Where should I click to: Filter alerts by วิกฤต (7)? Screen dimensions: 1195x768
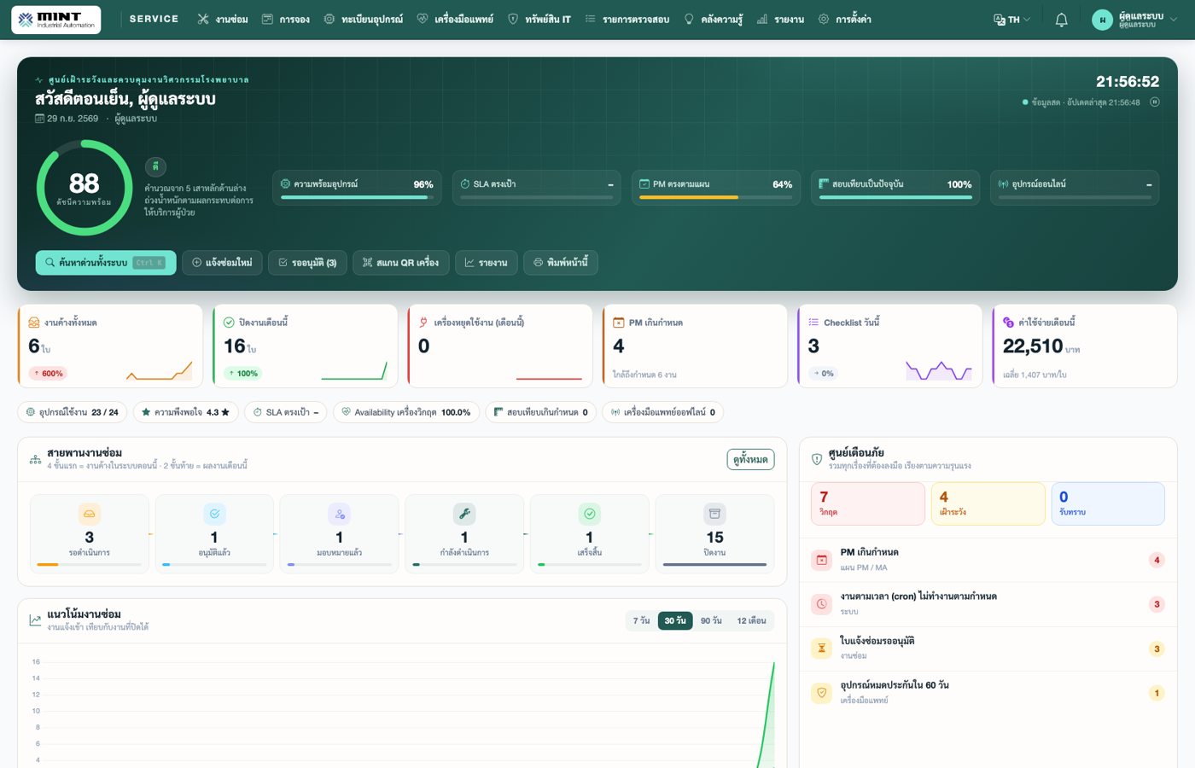867,503
